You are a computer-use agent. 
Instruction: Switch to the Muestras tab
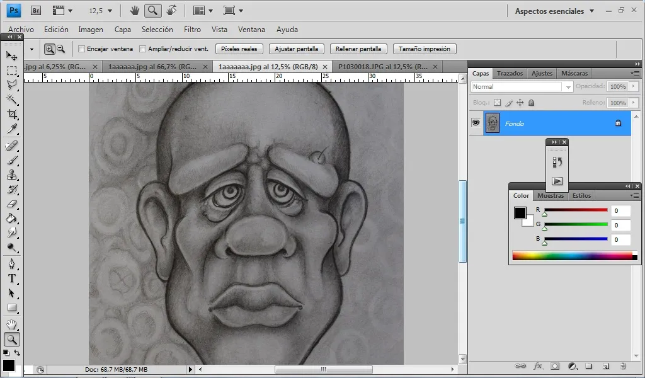click(551, 195)
